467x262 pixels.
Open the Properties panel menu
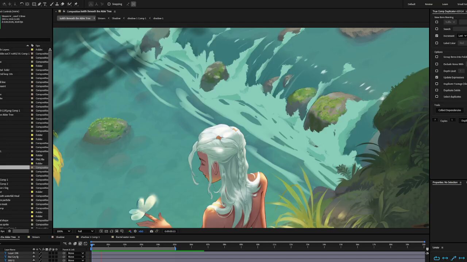(x=460, y=182)
